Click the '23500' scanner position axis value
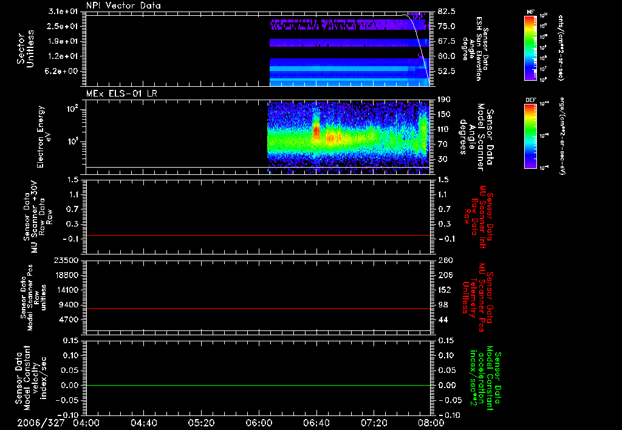Viewport: 622px width, 430px height. (66, 260)
